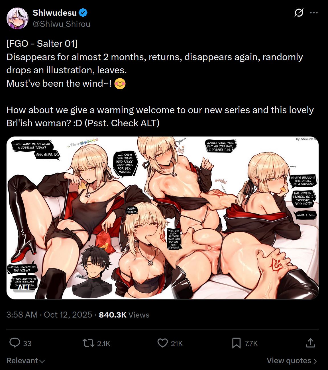
Task: Bookmark the post with the ribbon icon
Action: tap(236, 343)
